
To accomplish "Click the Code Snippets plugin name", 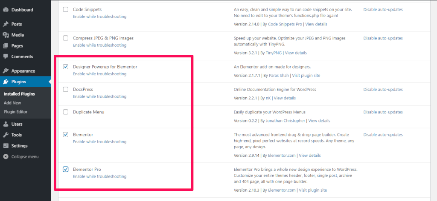I will [87, 9].
